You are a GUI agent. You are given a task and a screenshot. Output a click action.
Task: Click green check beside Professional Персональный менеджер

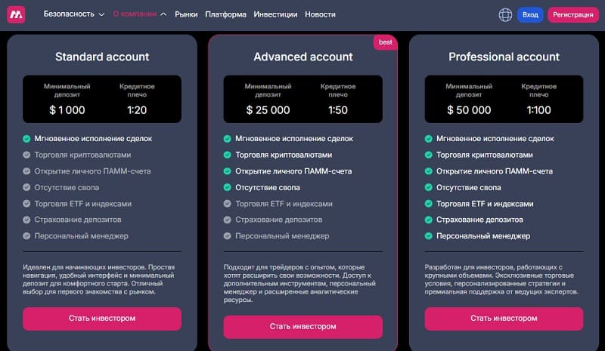click(x=428, y=236)
